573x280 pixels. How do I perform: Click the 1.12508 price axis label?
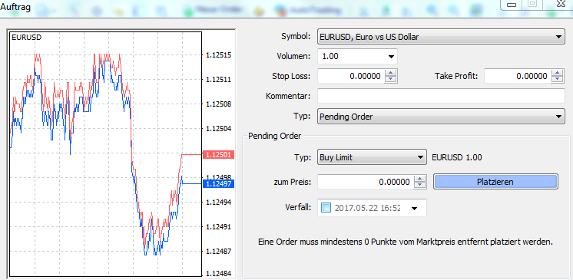pos(219,104)
